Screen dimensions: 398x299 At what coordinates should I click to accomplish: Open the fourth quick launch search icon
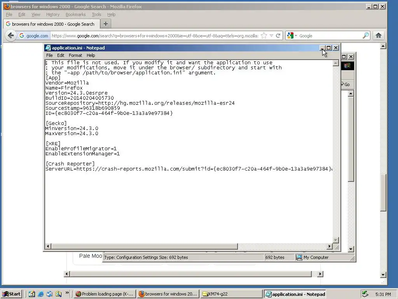(58, 294)
